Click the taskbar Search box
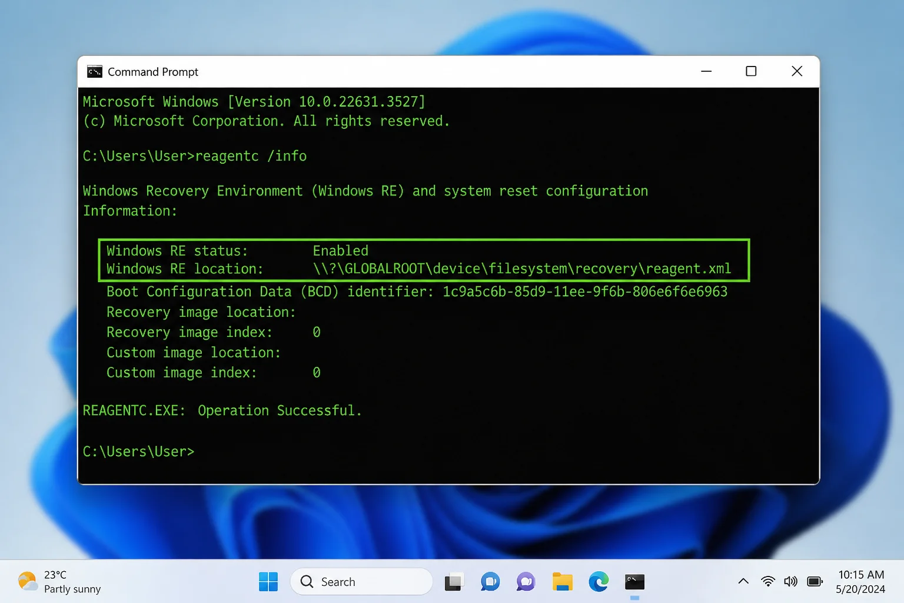This screenshot has width=904, height=603. 361,582
